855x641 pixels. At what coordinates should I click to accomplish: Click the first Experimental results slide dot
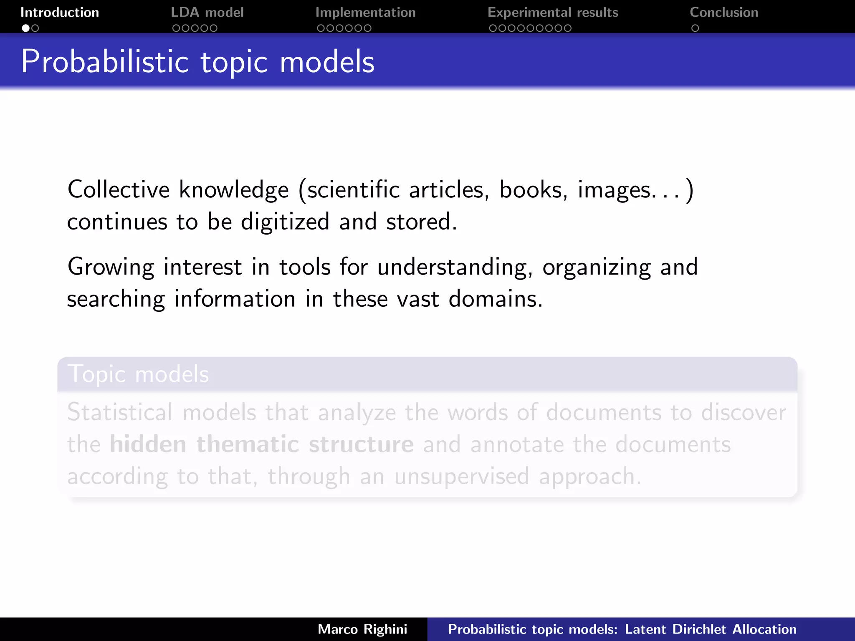[493, 28]
